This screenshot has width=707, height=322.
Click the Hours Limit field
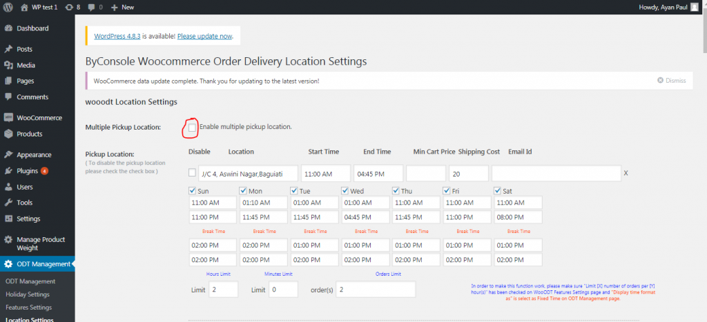point(223,290)
